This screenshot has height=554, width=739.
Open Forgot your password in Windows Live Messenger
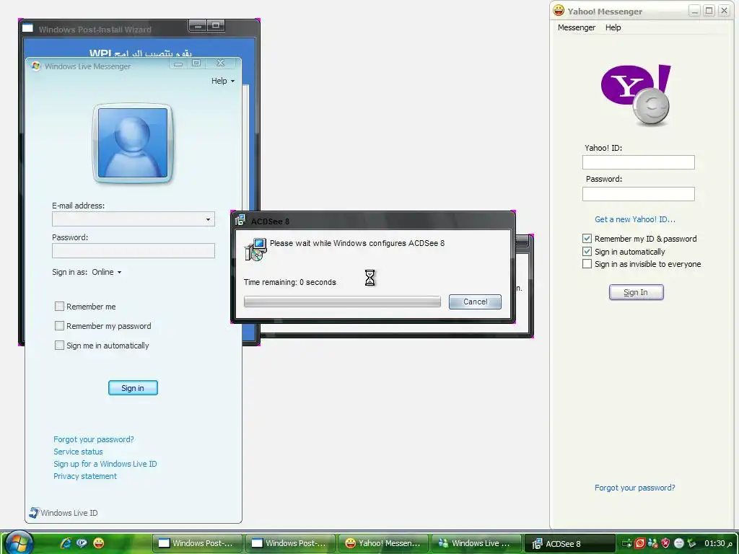point(93,439)
